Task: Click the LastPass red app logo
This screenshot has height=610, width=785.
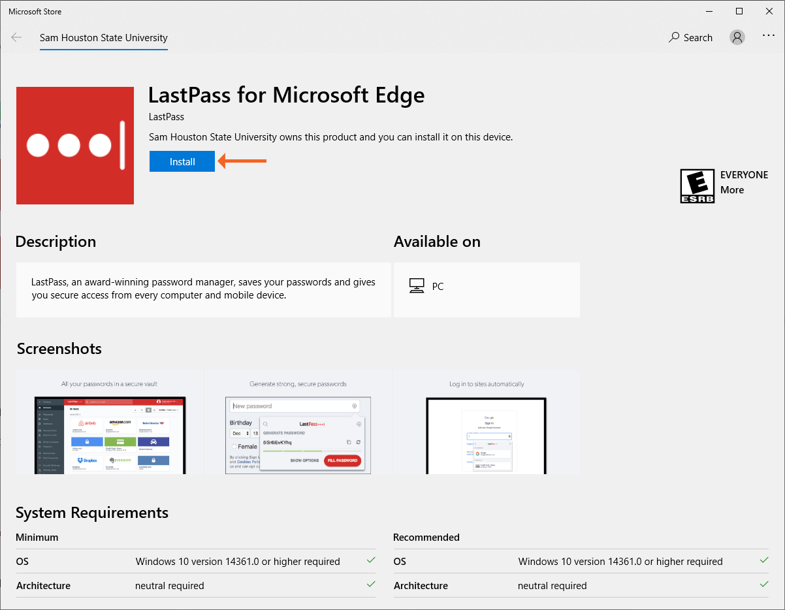Action: pyautogui.click(x=74, y=145)
